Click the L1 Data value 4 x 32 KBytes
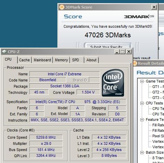The width and height of the screenshot is (164, 163). (109, 137)
